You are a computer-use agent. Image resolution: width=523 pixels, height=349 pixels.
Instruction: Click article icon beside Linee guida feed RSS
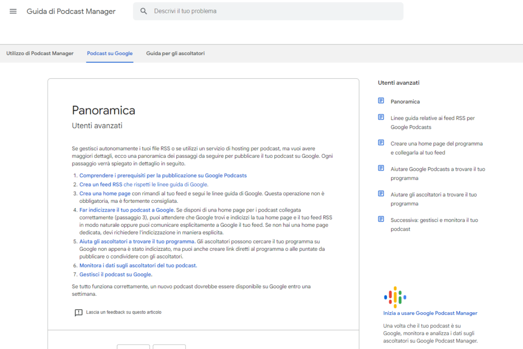click(381, 117)
